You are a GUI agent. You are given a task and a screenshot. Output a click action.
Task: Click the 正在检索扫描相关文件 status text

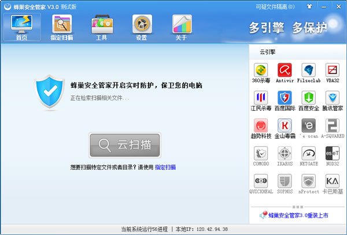pos(99,98)
